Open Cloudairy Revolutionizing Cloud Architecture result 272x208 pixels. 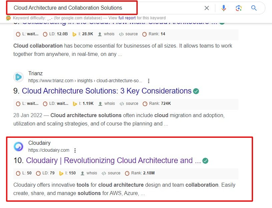point(113,160)
